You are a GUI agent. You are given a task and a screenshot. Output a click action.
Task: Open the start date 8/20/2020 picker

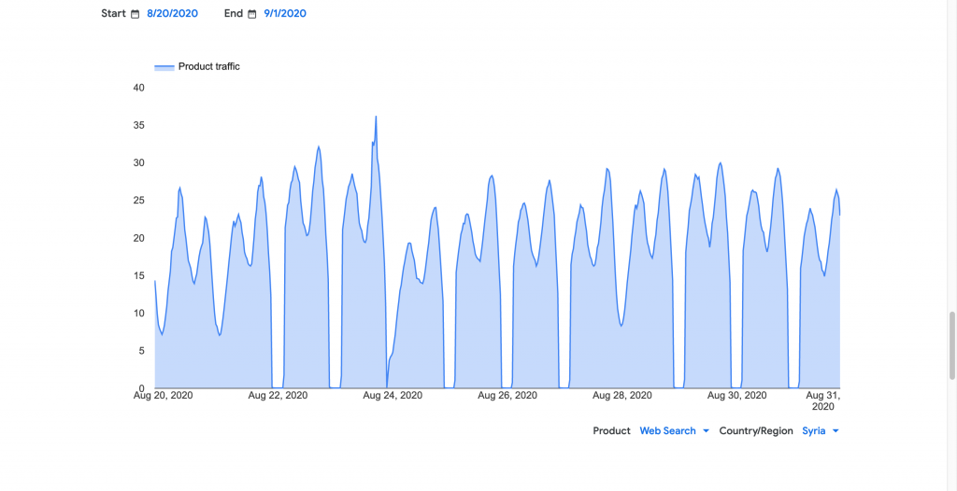pyautogui.click(x=173, y=13)
